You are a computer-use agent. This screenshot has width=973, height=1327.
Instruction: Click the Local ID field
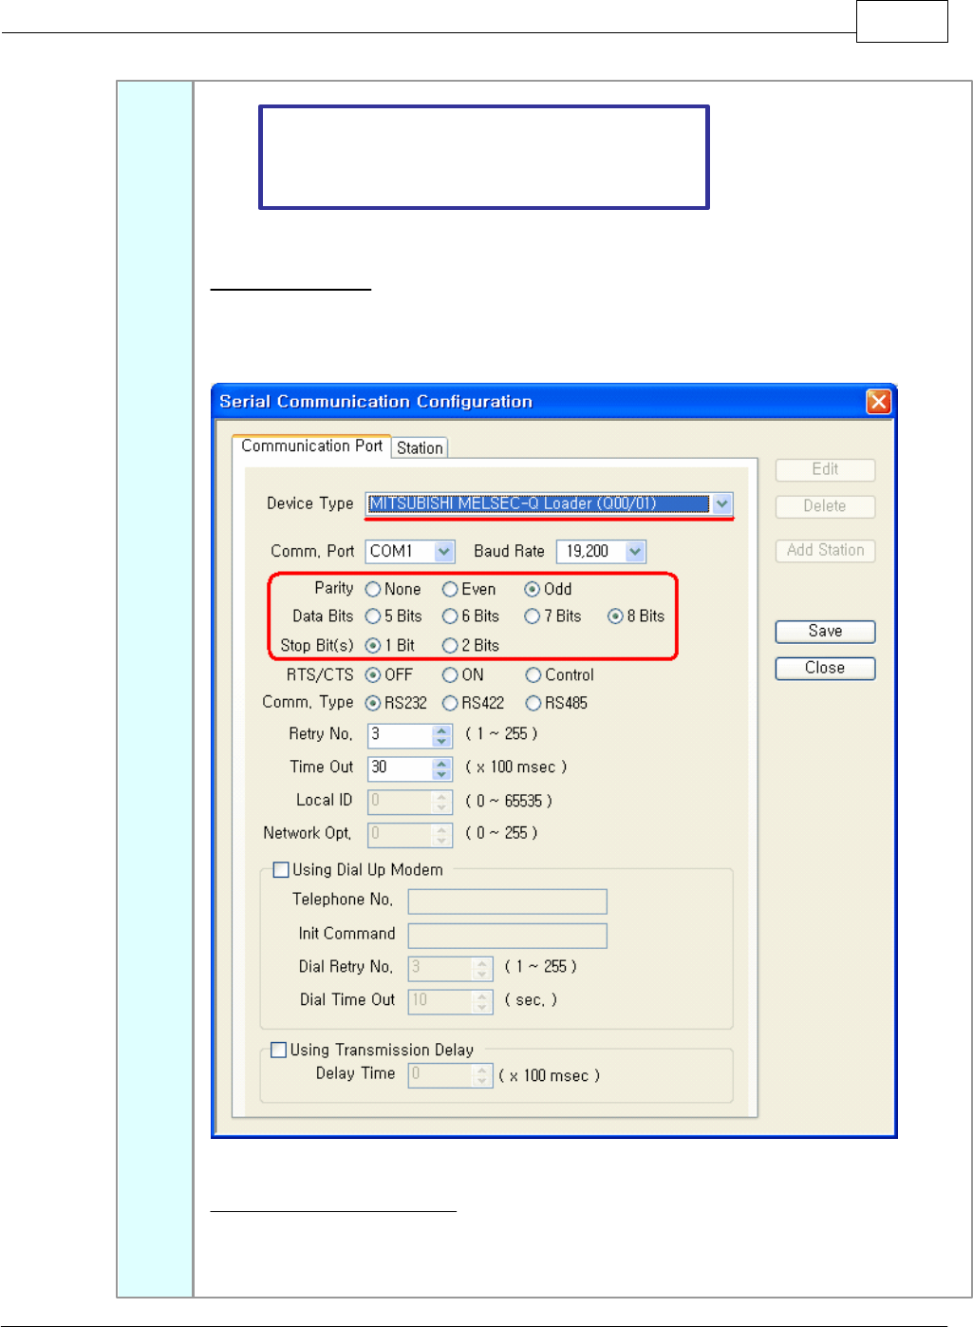tap(409, 802)
